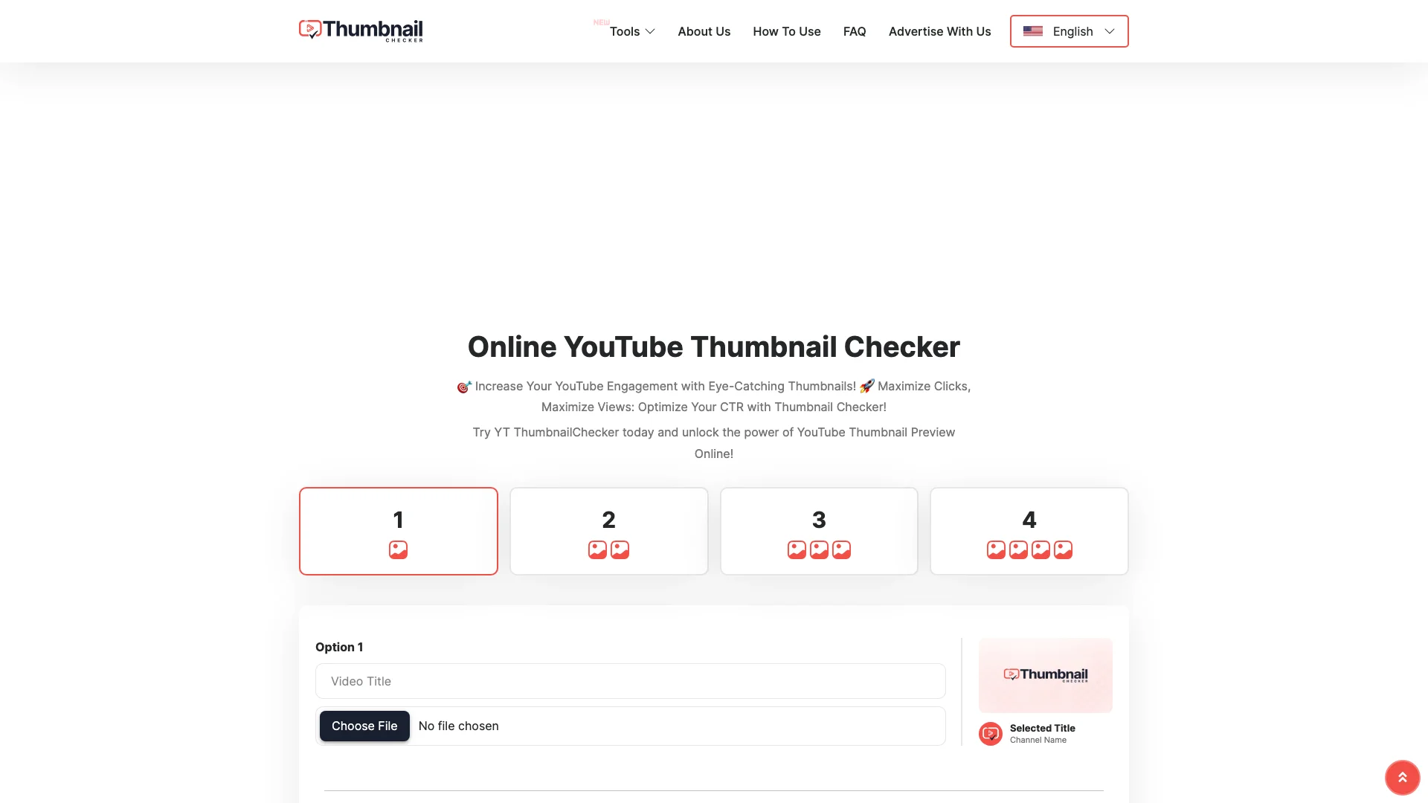Click the About Us navigation link

(703, 31)
